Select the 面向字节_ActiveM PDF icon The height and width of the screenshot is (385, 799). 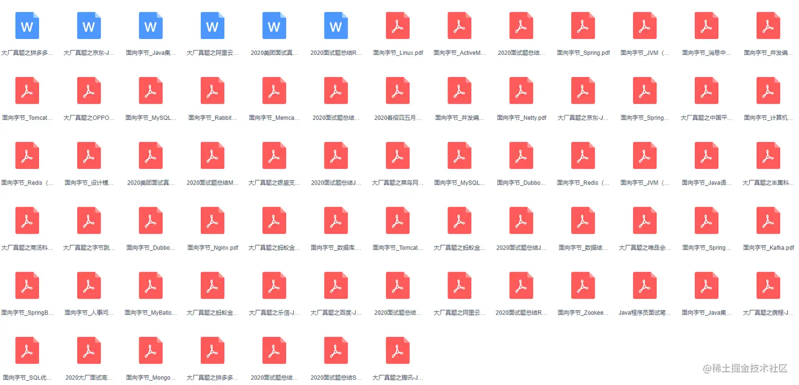[x=460, y=25]
